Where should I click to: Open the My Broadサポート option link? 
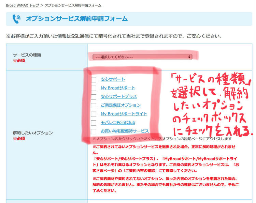pos(118,88)
